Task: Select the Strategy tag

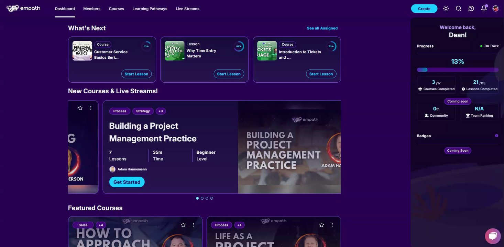Action: (143, 111)
